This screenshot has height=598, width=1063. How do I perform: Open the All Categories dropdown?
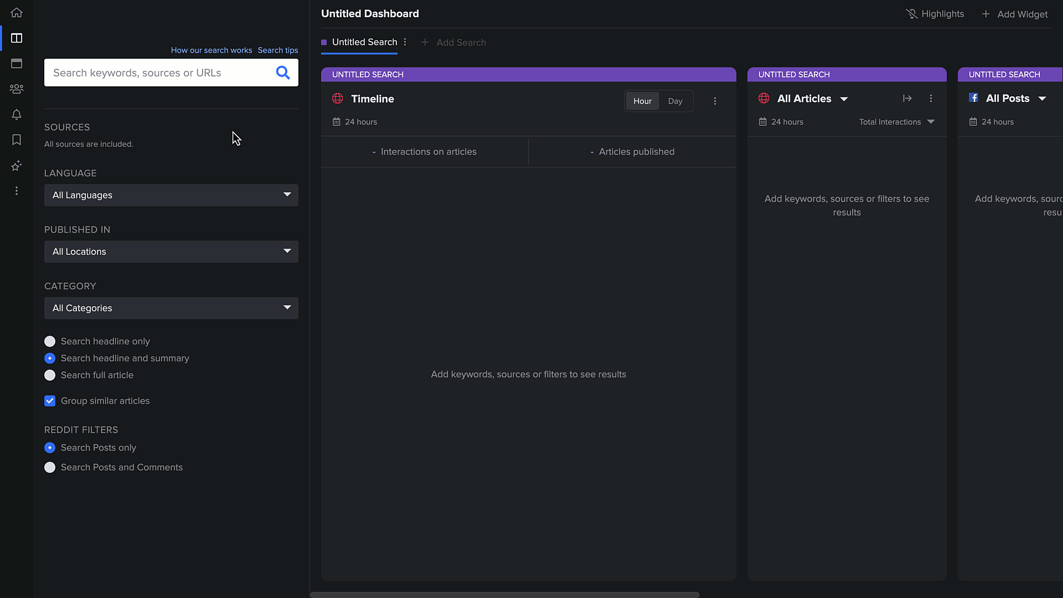[171, 308]
